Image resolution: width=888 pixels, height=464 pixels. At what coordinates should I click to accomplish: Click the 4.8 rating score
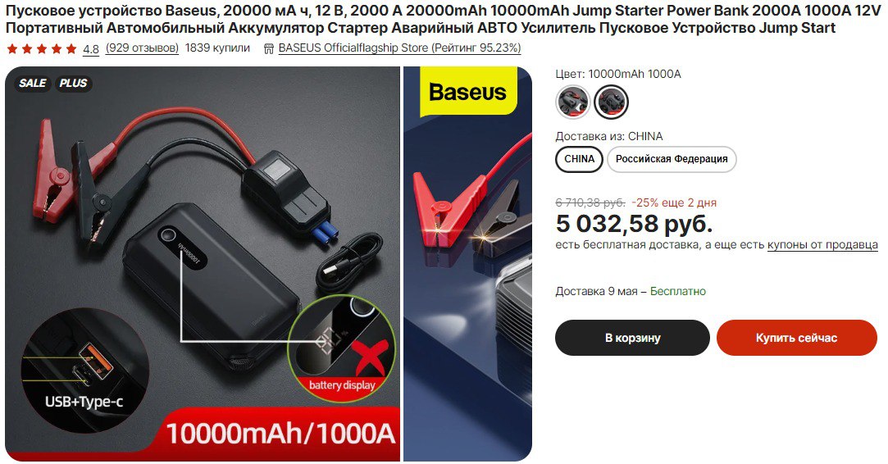tap(91, 49)
